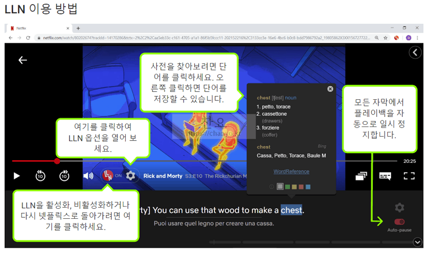Image resolution: width=428 pixels, height=253 pixels.
Task: Click the Italian translation subtitle line
Action: coord(213,223)
